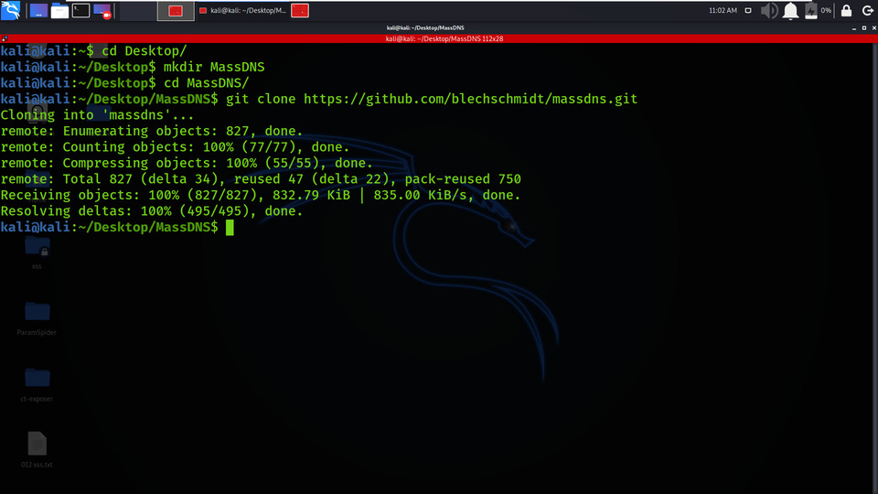Screen dimensions: 878x494
Task: Click the display tray icon beside the clock
Action: tap(748, 11)
